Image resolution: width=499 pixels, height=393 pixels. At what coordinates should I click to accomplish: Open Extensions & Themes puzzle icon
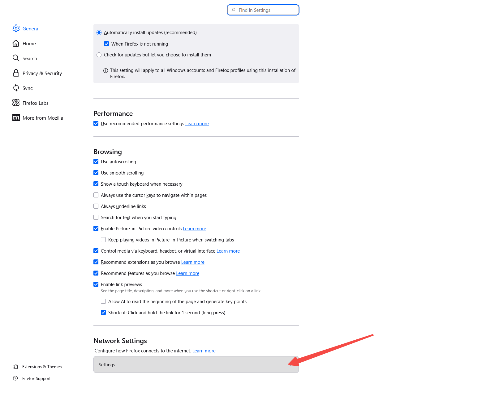coord(16,367)
